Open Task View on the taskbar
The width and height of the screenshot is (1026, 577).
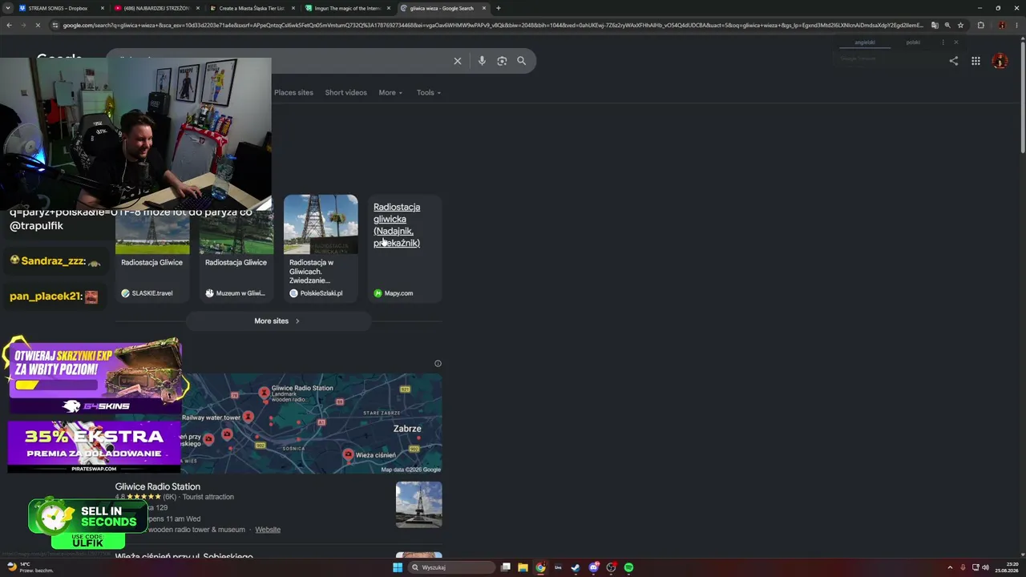(x=505, y=567)
